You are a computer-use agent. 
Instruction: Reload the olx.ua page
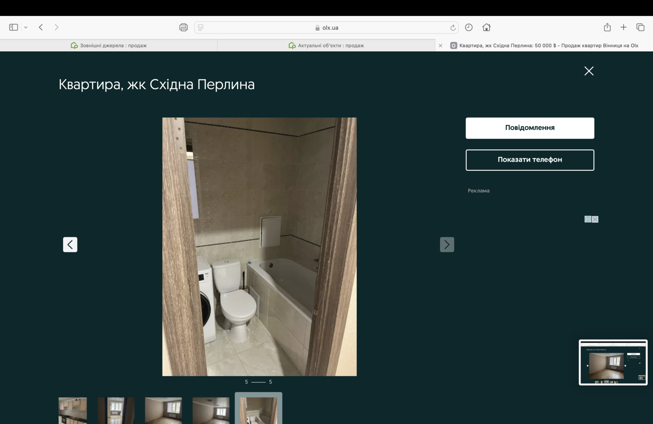pyautogui.click(x=453, y=28)
